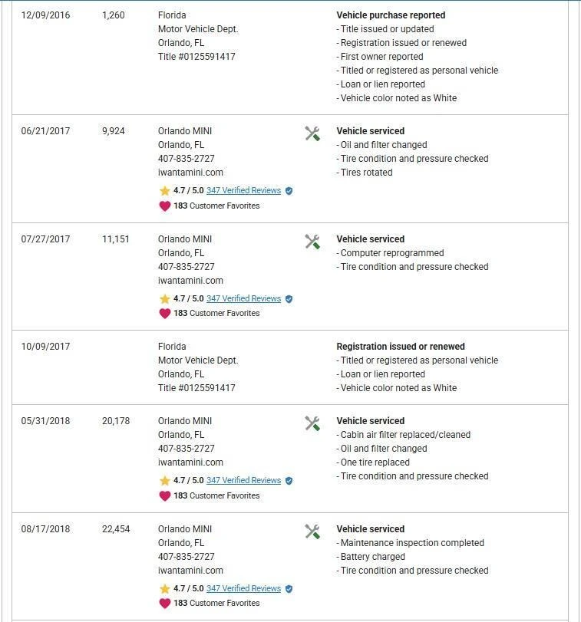
Task: Click the verified shield badge in the 05/31/2018 entry
Action: pos(289,481)
